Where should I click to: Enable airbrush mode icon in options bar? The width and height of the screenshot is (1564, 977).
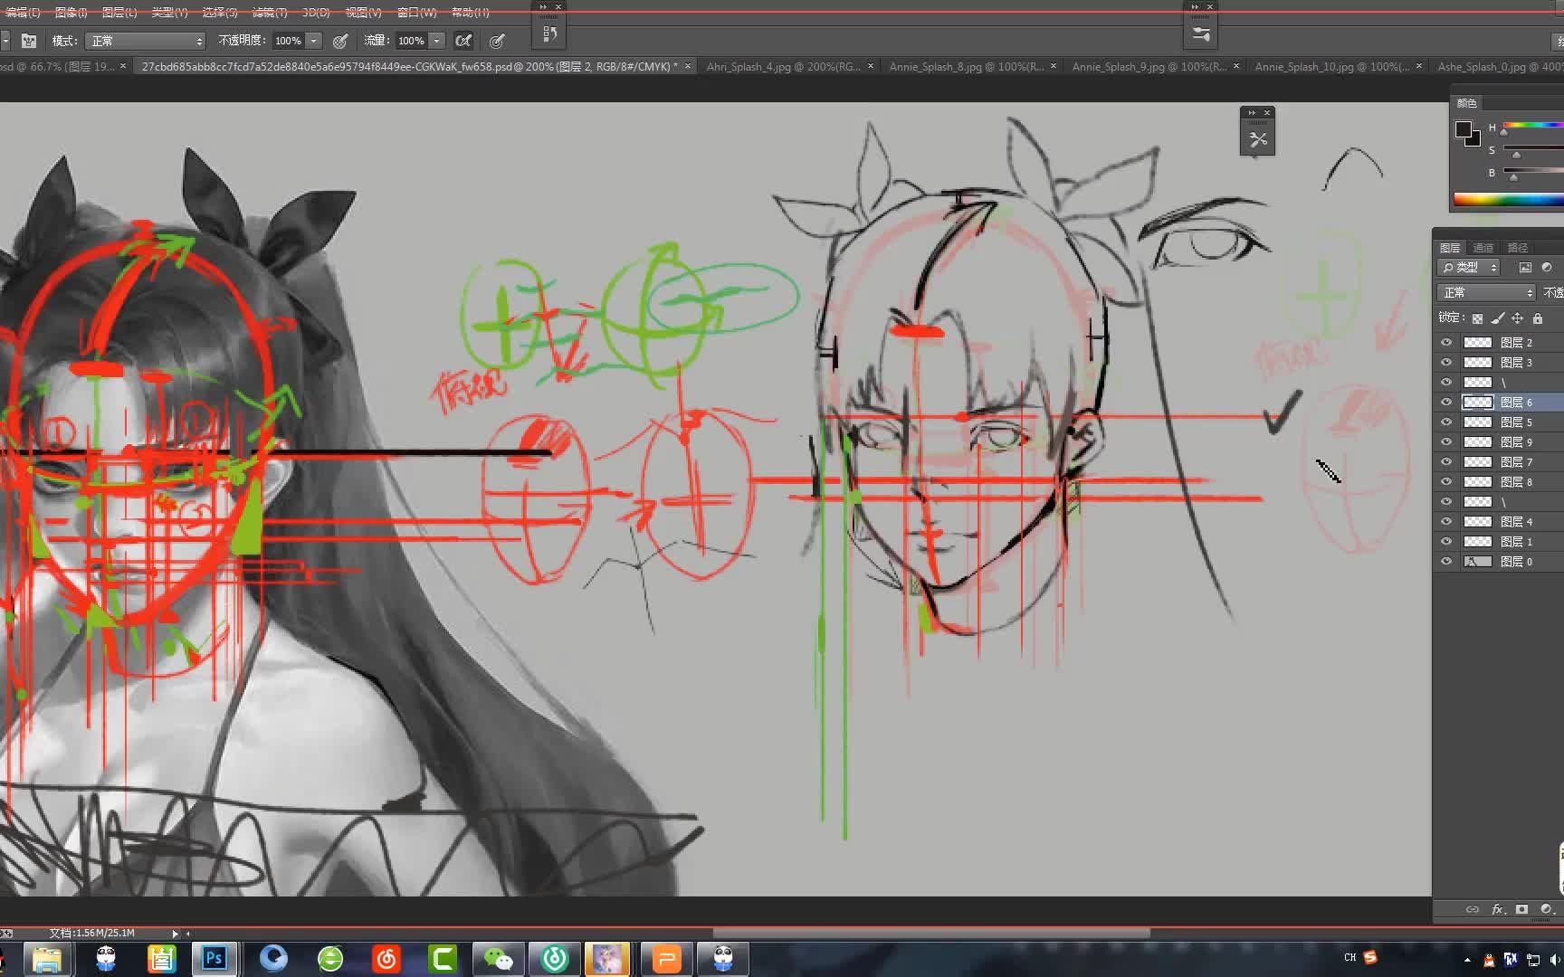[463, 41]
